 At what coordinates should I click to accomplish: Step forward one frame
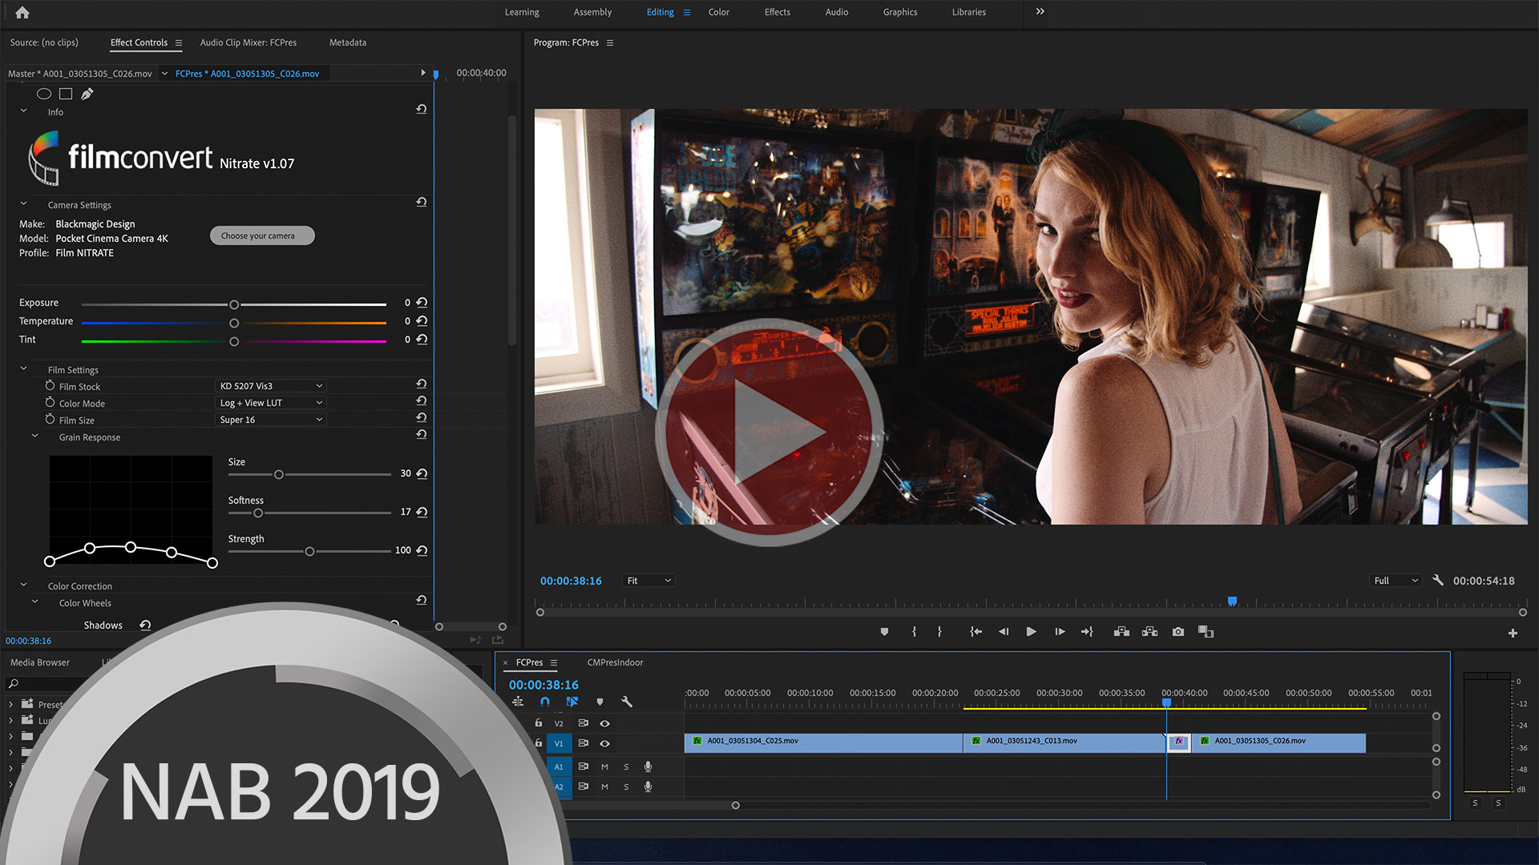pos(1060,632)
